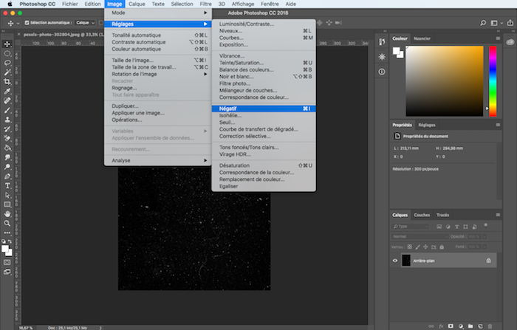
Task: Toggle lock image pixels brush icon
Action: tap(418, 247)
